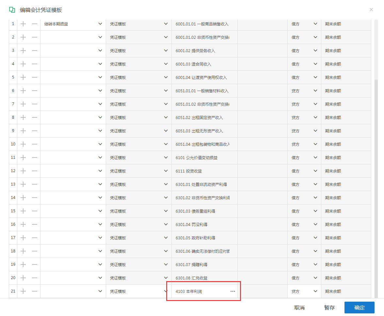Viewport: 384px width, 316px height.
Task: Delete row 7 using minus icon
Action: tap(35, 104)
